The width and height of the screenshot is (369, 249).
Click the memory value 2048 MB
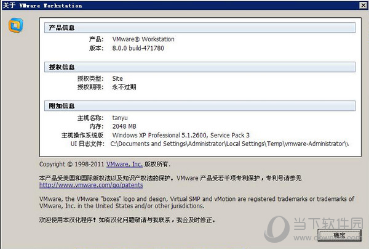(124, 126)
